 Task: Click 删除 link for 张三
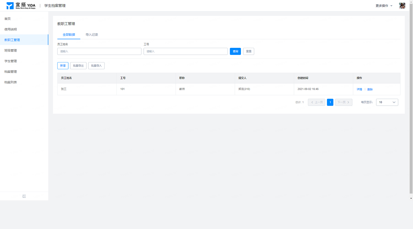pyautogui.click(x=370, y=89)
